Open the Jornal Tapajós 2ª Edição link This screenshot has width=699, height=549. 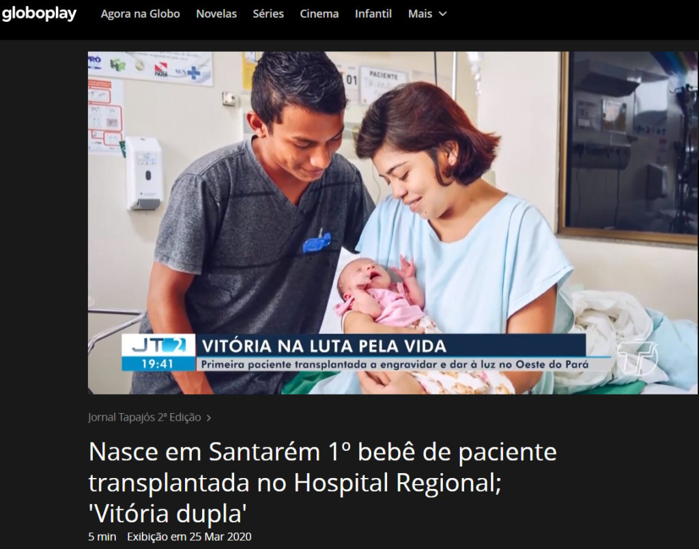pos(145,417)
